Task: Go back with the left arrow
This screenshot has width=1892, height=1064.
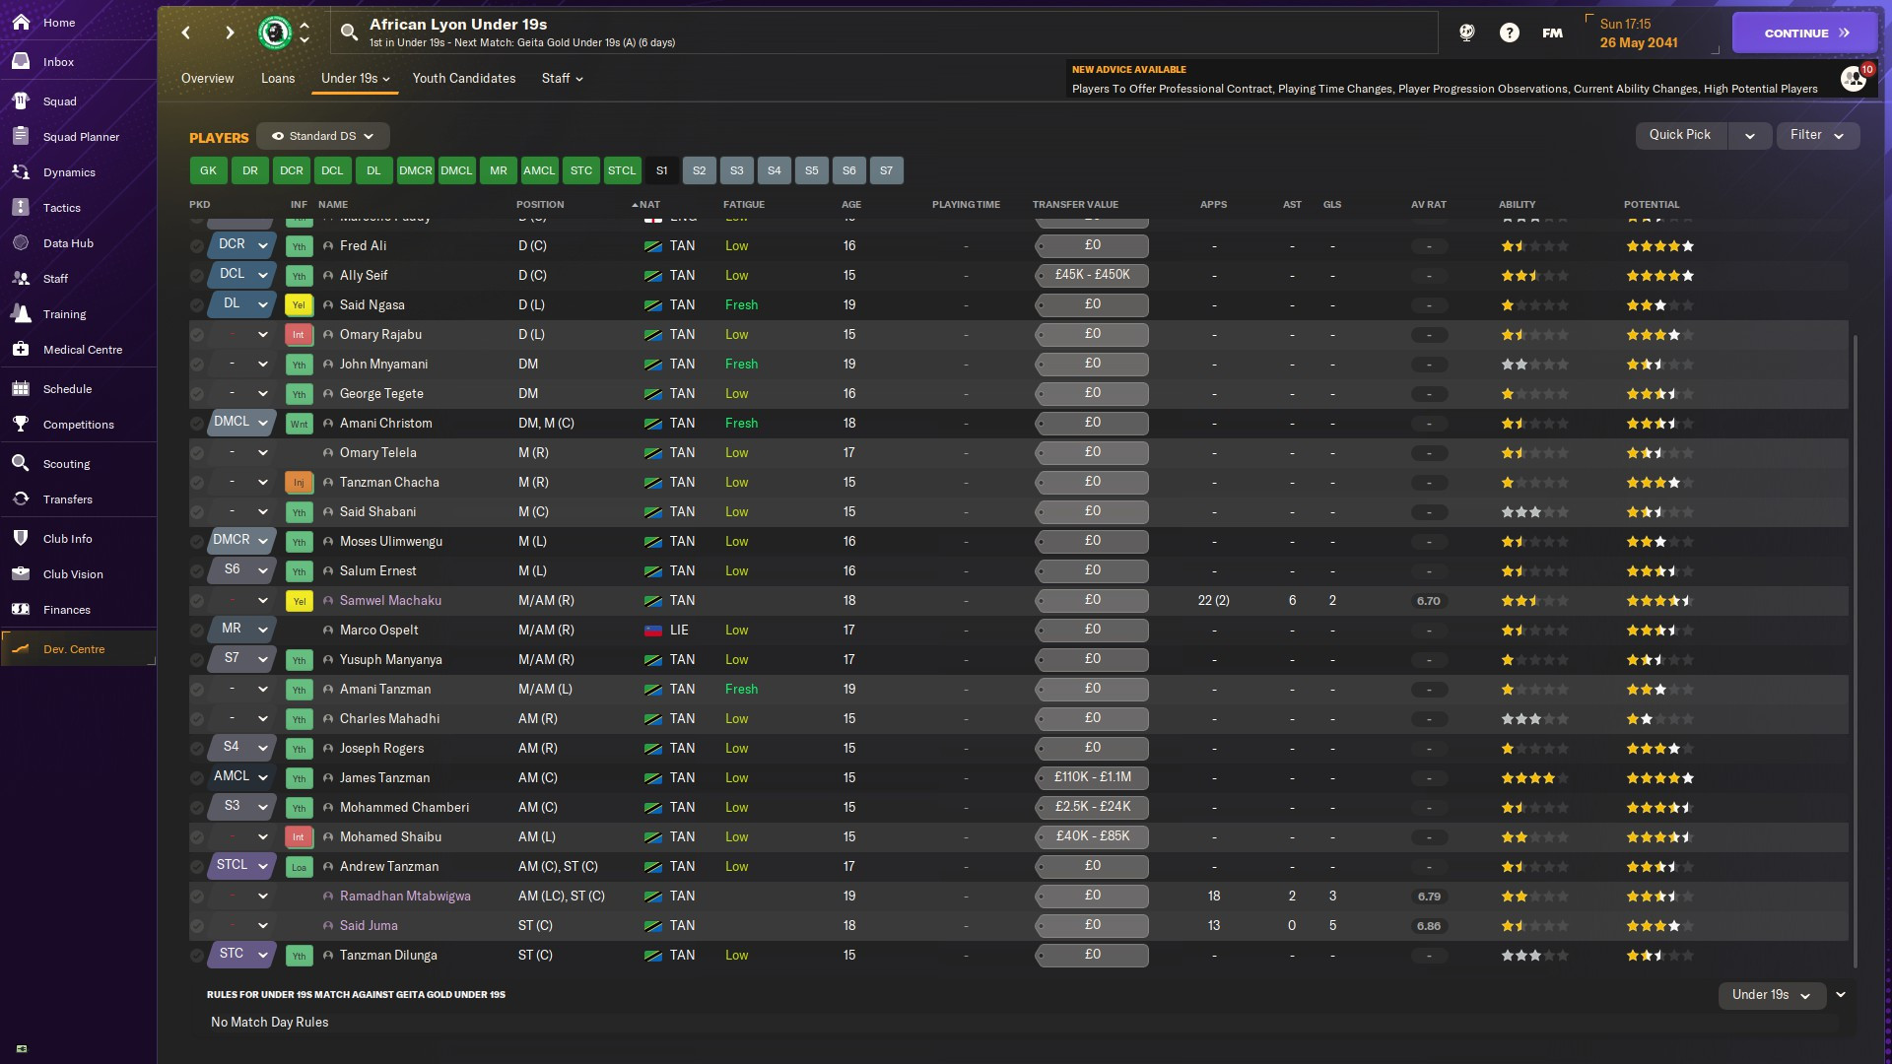Action: 186,33
